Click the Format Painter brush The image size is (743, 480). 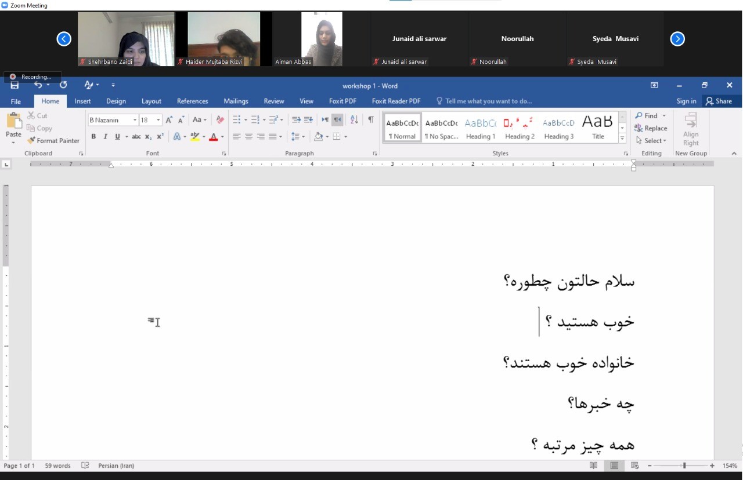(x=53, y=141)
